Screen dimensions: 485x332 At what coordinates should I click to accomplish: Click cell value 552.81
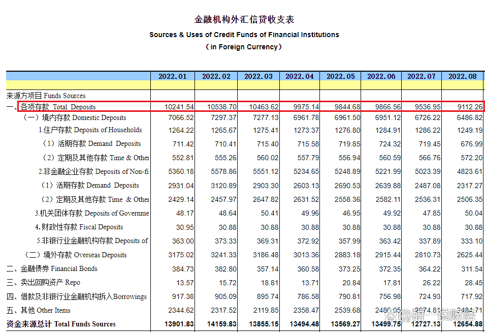point(183,158)
